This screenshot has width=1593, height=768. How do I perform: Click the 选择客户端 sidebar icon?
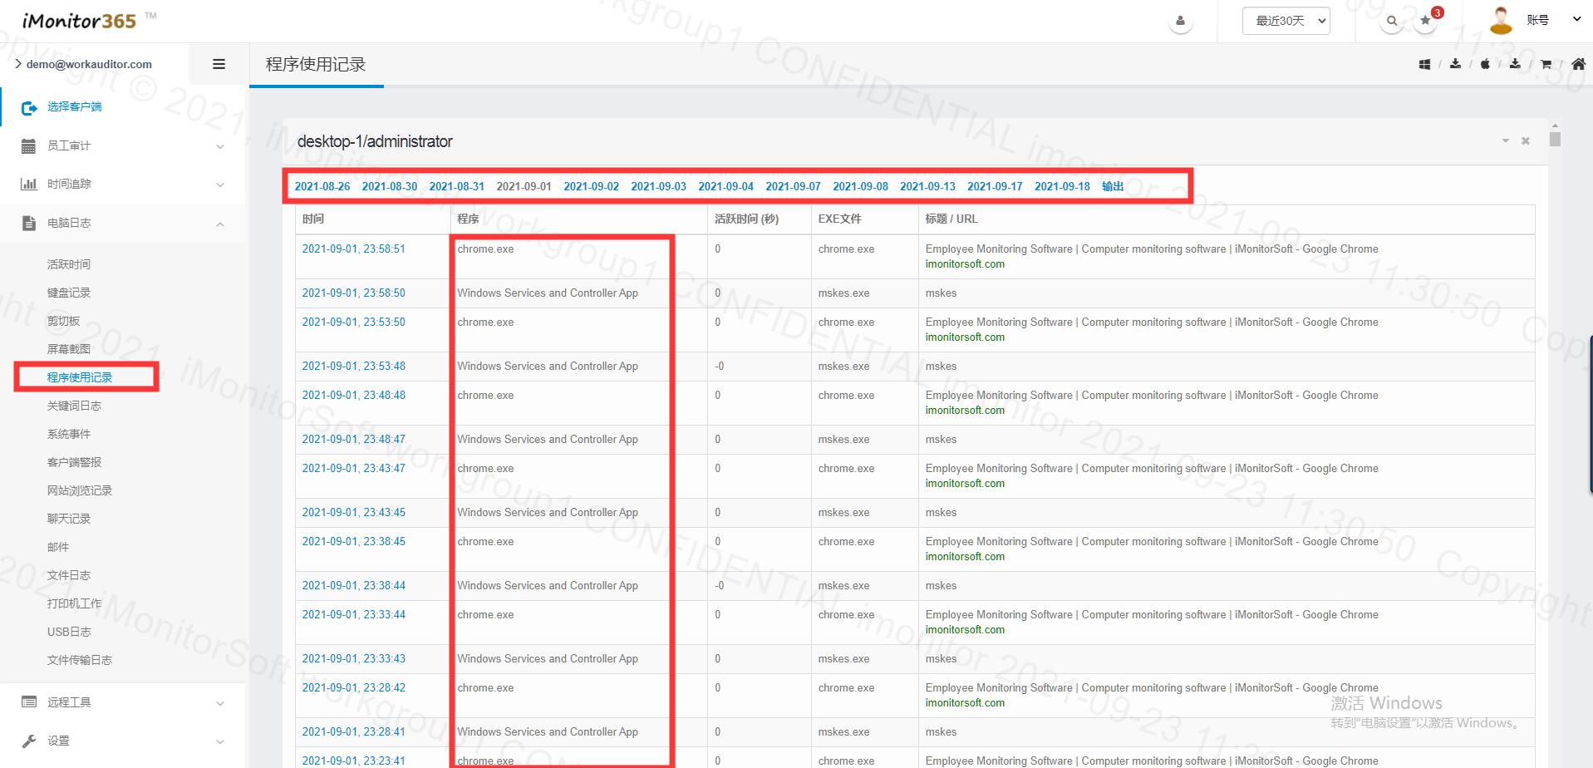29,107
